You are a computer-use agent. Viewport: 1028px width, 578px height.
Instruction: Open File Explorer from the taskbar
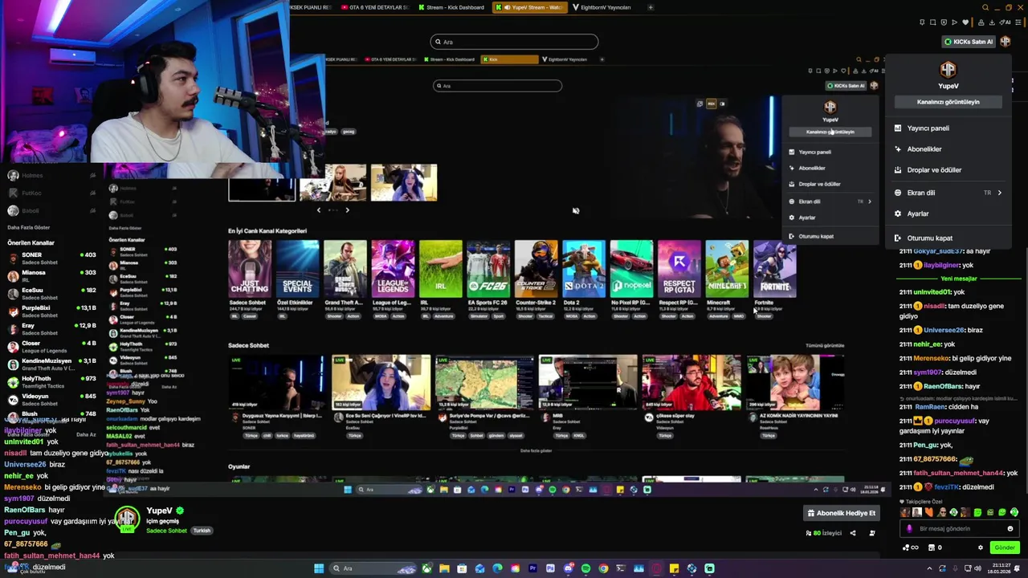tap(444, 568)
